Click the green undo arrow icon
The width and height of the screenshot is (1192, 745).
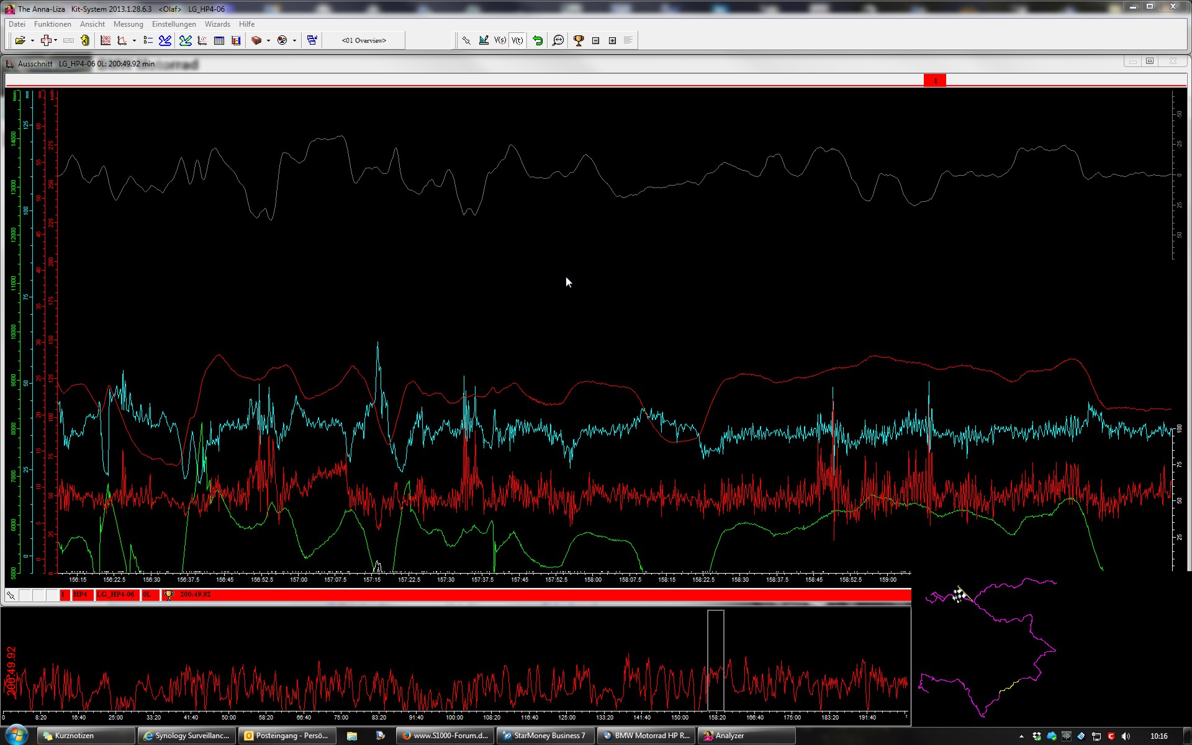coord(538,40)
